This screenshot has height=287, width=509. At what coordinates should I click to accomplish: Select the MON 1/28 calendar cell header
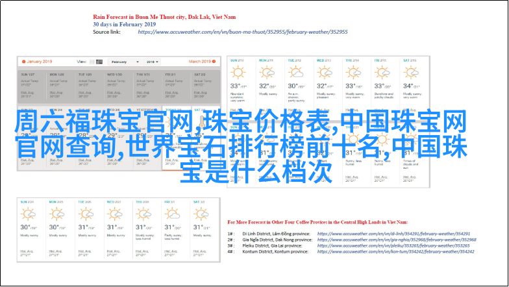tap(57, 75)
